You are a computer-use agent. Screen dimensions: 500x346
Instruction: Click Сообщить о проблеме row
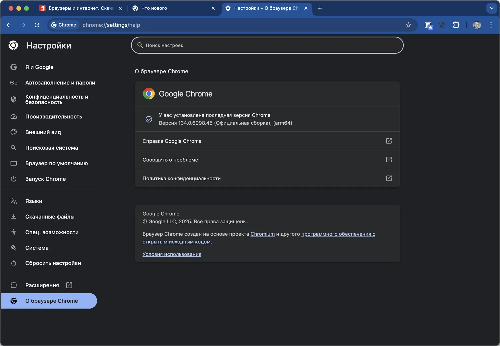pos(267,160)
